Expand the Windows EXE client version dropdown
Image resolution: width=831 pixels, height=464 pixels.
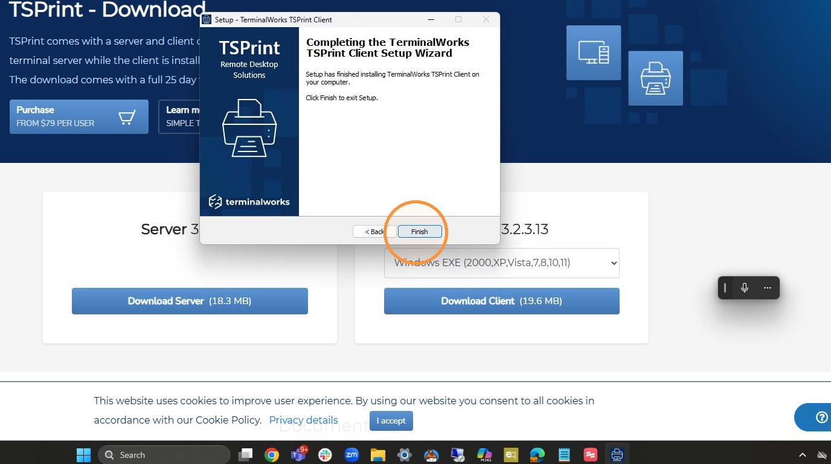(x=502, y=263)
